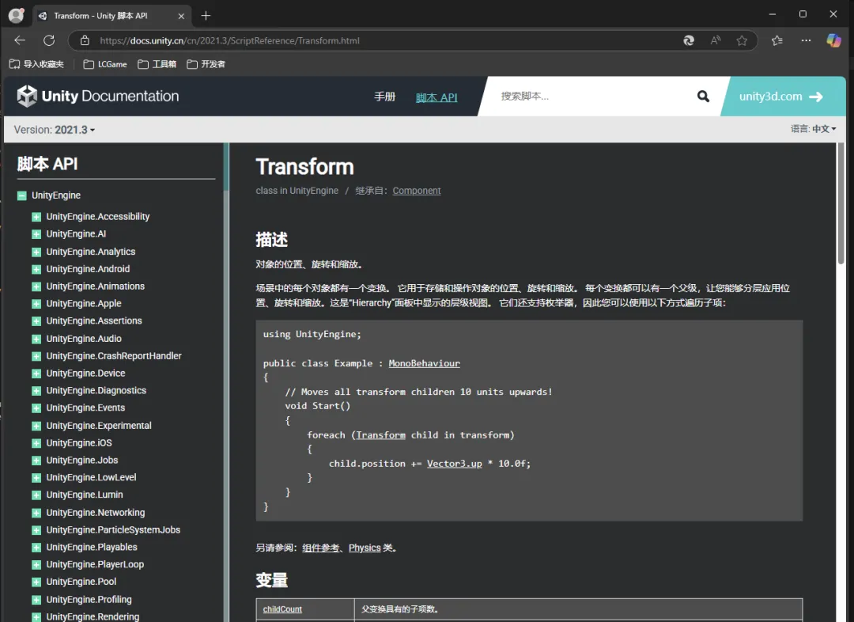Open the 语言 中文 language dropdown

click(813, 129)
